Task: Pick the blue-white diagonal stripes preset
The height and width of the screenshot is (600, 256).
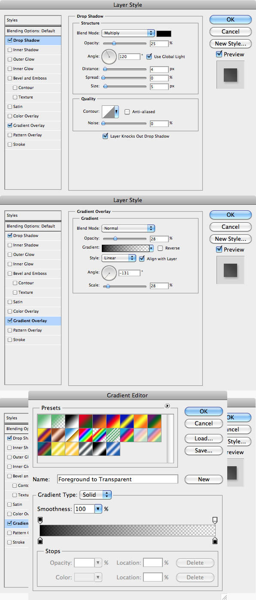Action: [x=113, y=449]
